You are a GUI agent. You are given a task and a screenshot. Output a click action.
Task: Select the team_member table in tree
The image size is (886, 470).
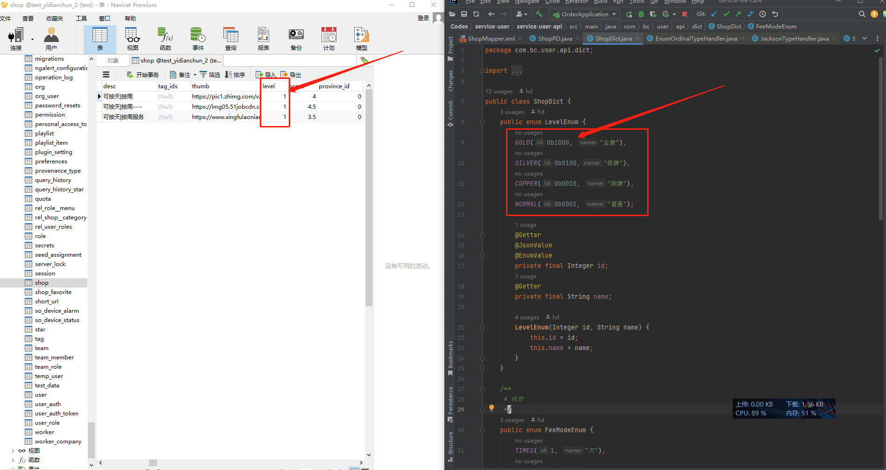(x=54, y=358)
